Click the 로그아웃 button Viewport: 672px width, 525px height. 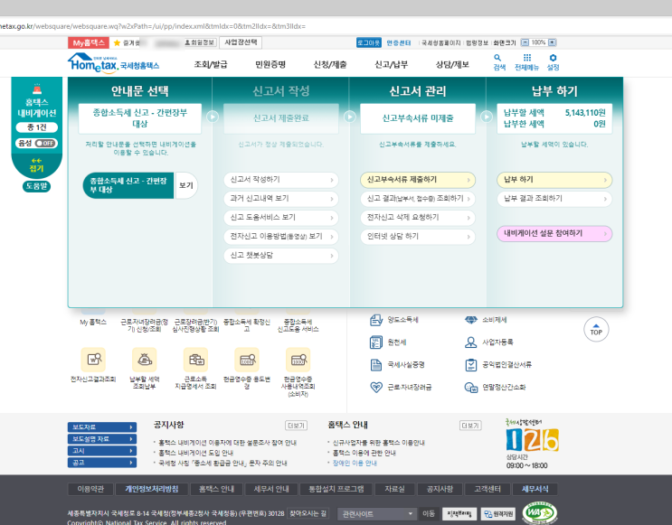pyautogui.click(x=369, y=42)
